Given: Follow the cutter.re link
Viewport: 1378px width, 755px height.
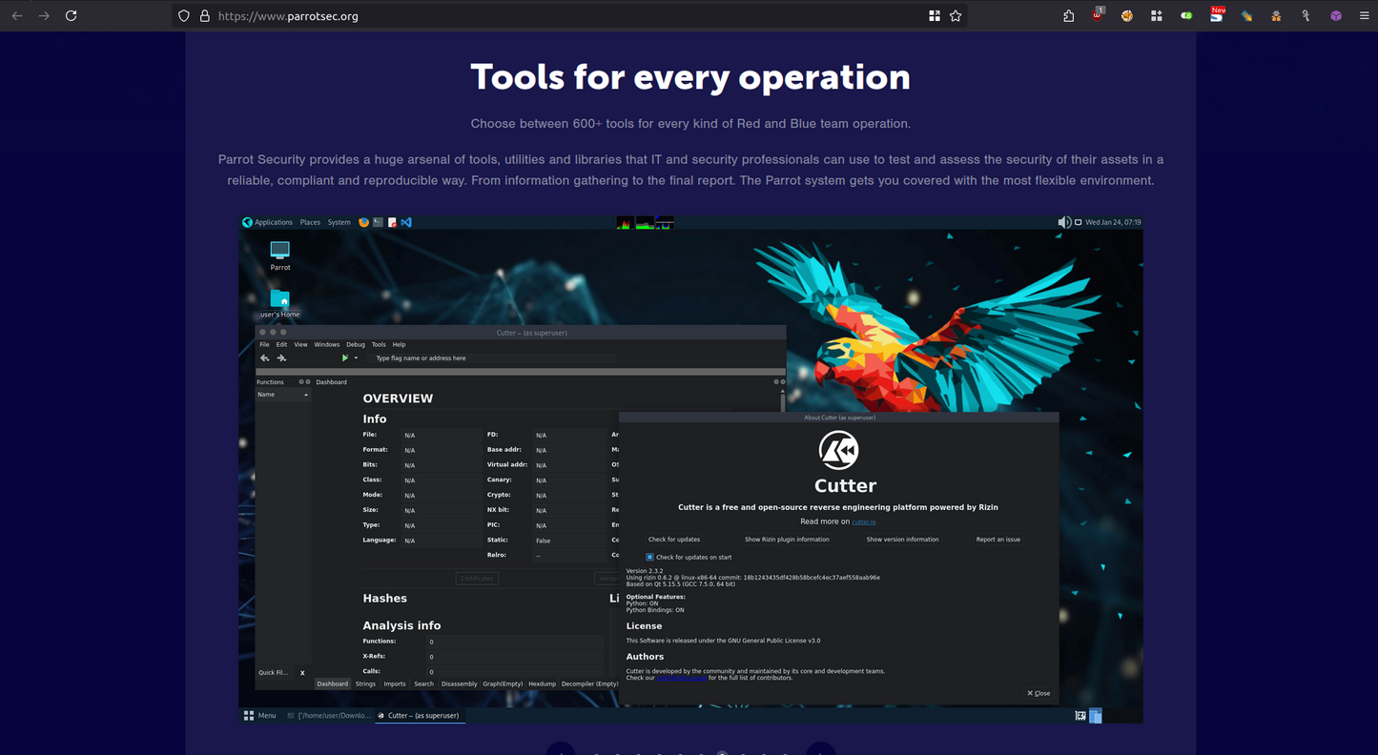Looking at the screenshot, I should (864, 522).
